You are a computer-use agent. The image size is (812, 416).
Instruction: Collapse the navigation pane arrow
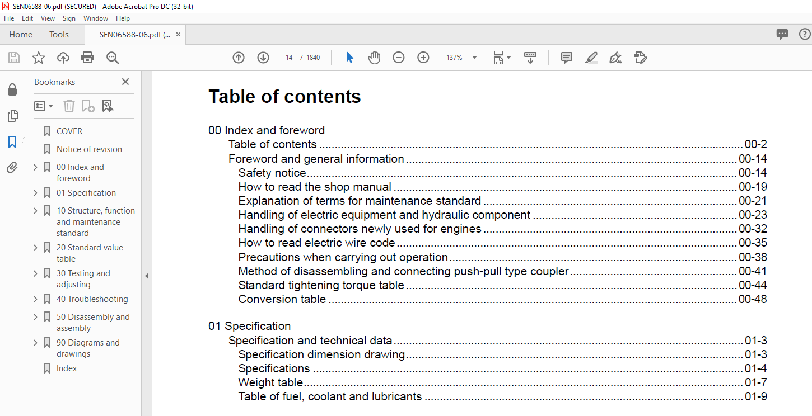click(147, 276)
